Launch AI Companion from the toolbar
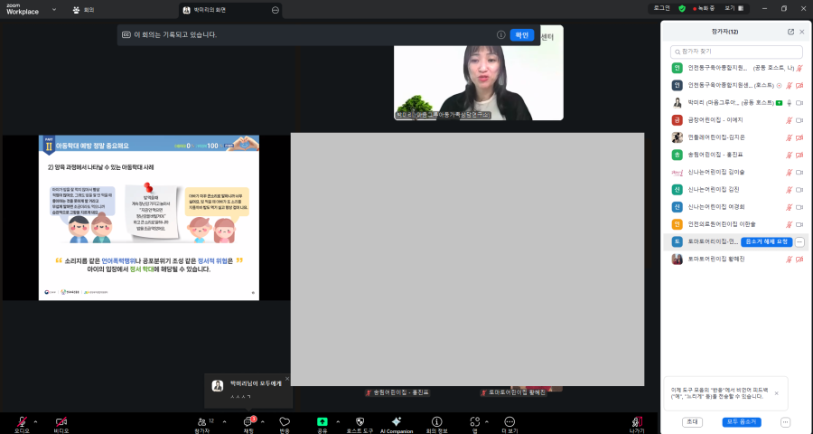Image resolution: width=813 pixels, height=434 pixels. click(x=396, y=422)
